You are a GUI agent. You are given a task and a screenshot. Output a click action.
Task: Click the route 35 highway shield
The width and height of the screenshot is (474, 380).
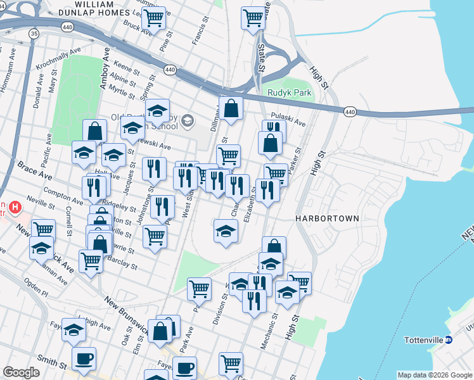pyautogui.click(x=34, y=34)
